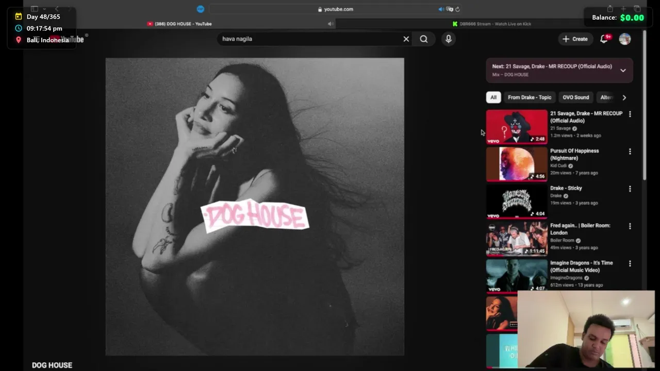Click the Create button
Screen dimensions: 660x371
(575, 39)
